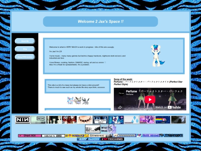
Task: Click the This site is a bit of a mess text
Action: click(73, 85)
